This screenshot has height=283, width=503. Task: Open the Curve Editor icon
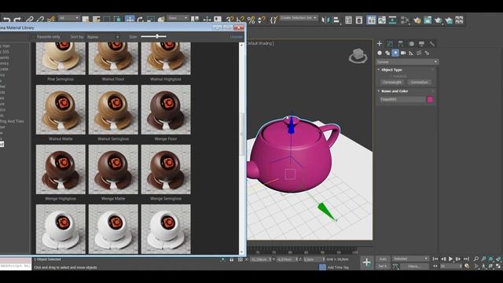[x=382, y=20]
